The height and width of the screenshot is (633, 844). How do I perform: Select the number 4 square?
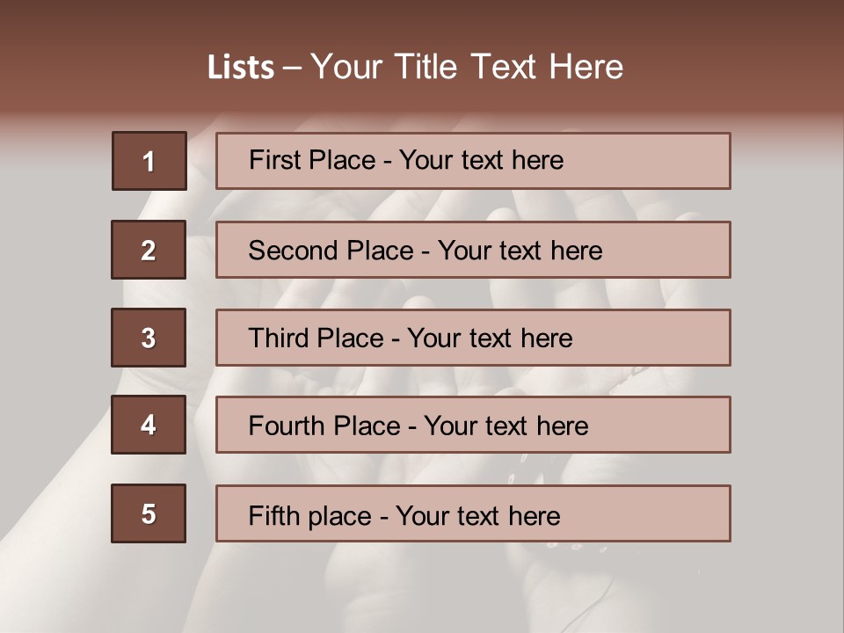point(149,425)
